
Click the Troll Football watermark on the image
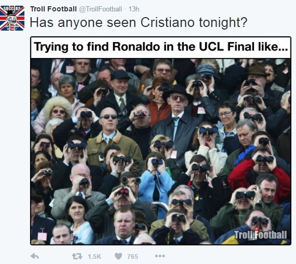tap(260, 235)
